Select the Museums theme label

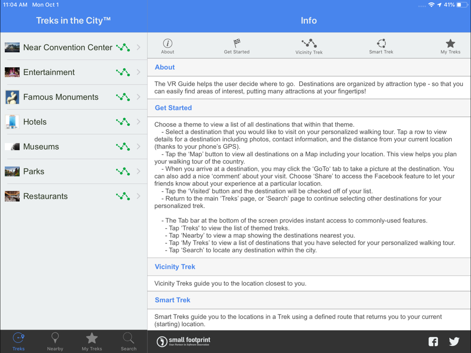(41, 146)
